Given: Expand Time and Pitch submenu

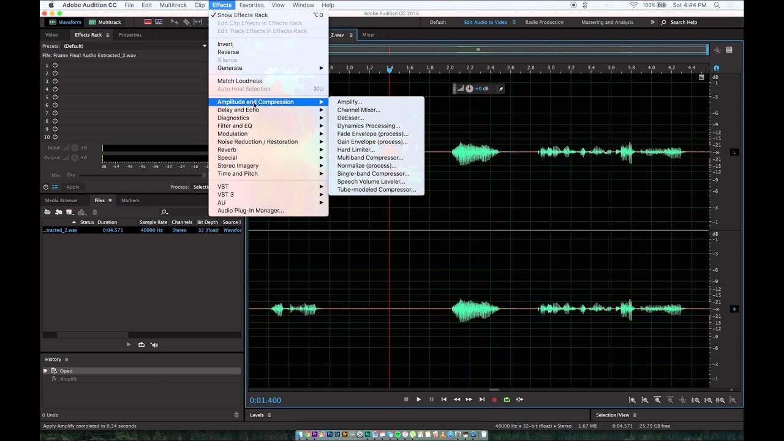Looking at the screenshot, I should pyautogui.click(x=269, y=173).
